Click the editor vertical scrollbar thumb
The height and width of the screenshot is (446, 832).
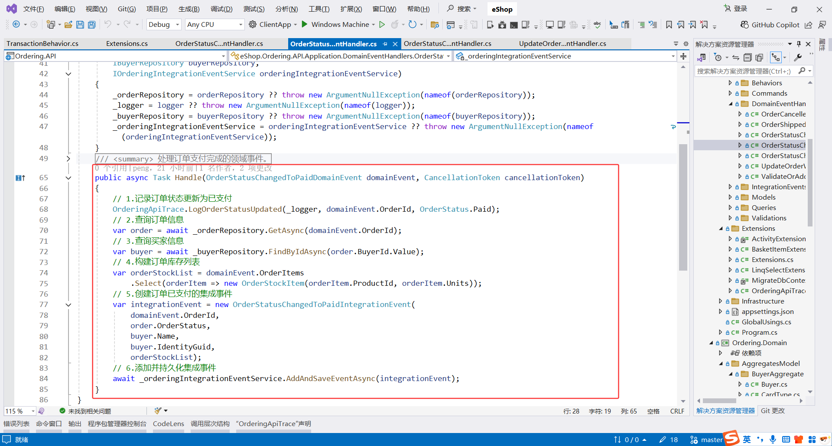(683, 207)
